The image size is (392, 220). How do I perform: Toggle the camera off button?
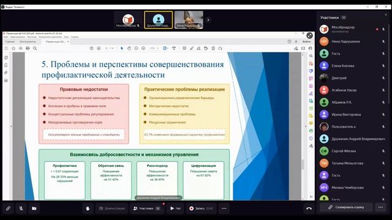(x=34, y=208)
